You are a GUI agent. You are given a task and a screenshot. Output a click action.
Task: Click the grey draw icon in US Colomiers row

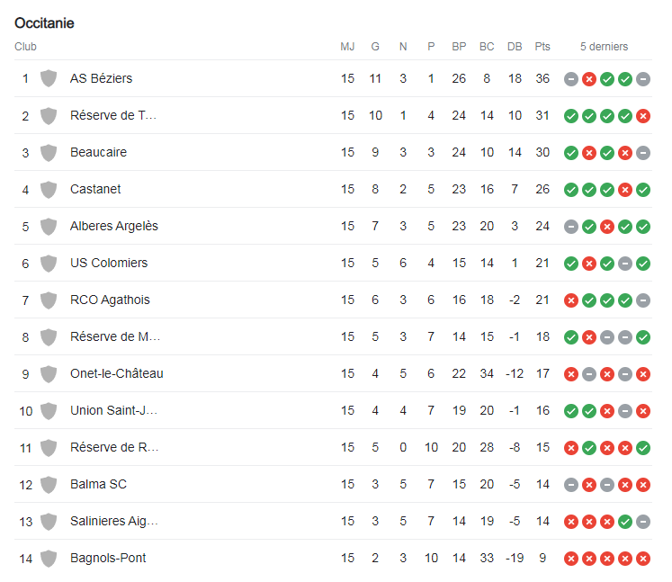point(625,264)
